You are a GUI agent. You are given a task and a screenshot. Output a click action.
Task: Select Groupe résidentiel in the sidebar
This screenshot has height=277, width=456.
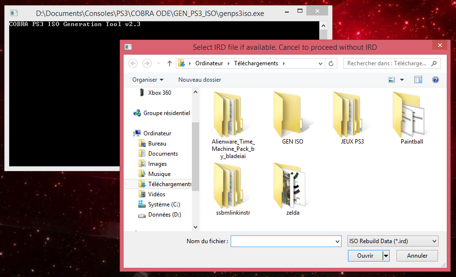click(167, 113)
